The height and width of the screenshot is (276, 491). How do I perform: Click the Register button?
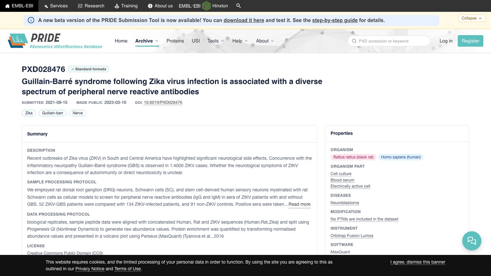[x=470, y=41]
